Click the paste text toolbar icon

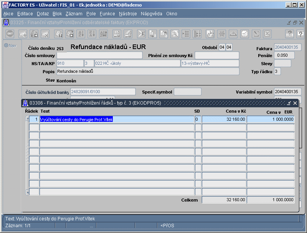click(x=164, y=34)
